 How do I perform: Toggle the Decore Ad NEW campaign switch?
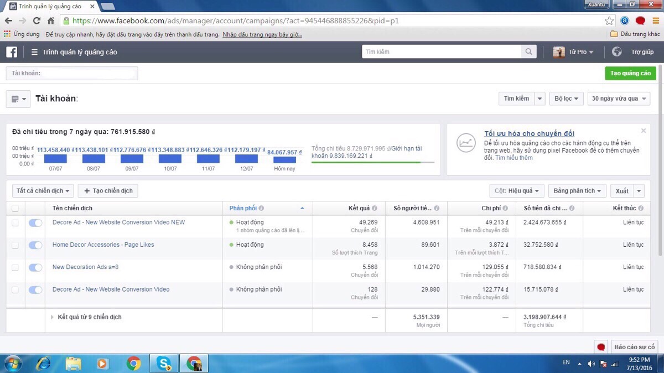(x=35, y=222)
